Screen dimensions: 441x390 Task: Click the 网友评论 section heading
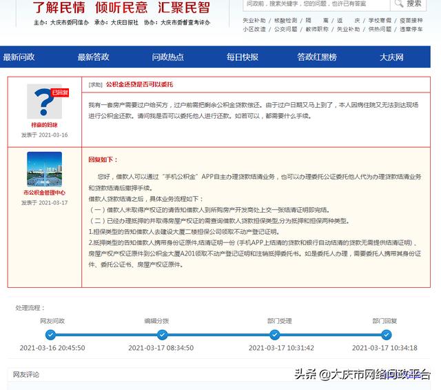pos(26,375)
